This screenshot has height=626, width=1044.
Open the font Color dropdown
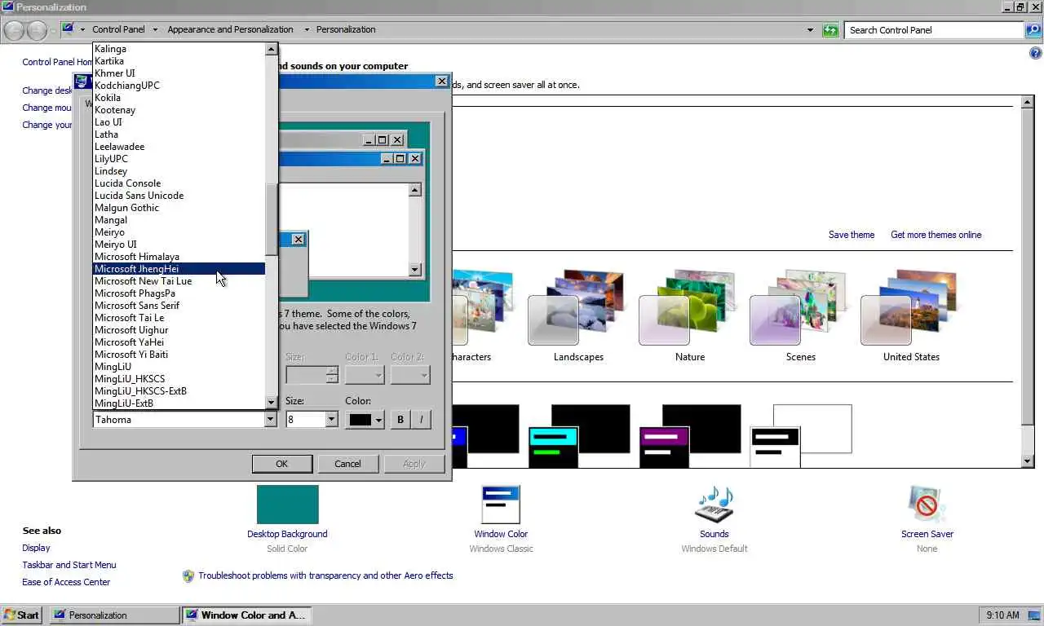(365, 420)
